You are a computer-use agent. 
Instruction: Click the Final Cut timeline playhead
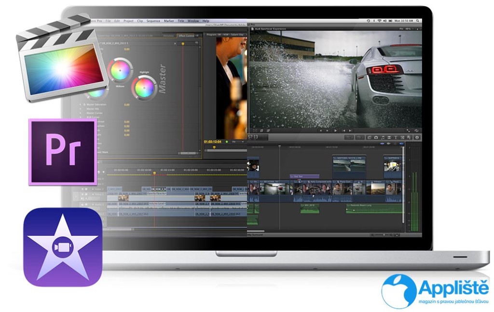280,147
